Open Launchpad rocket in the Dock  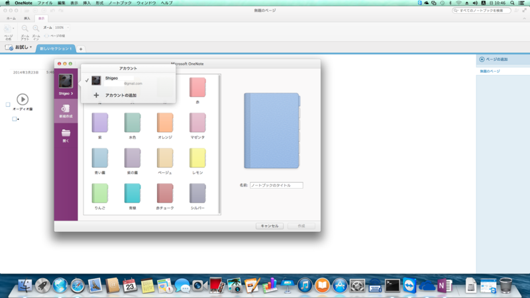pyautogui.click(x=42, y=285)
